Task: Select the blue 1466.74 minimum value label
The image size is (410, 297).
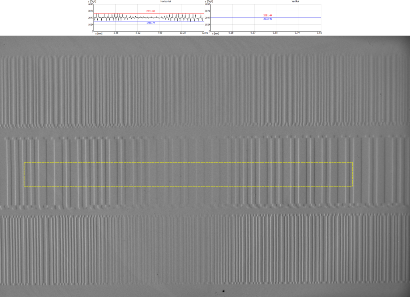Action: 151,23
